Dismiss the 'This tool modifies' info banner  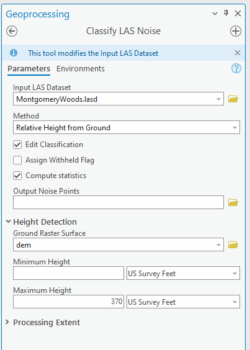(238, 53)
